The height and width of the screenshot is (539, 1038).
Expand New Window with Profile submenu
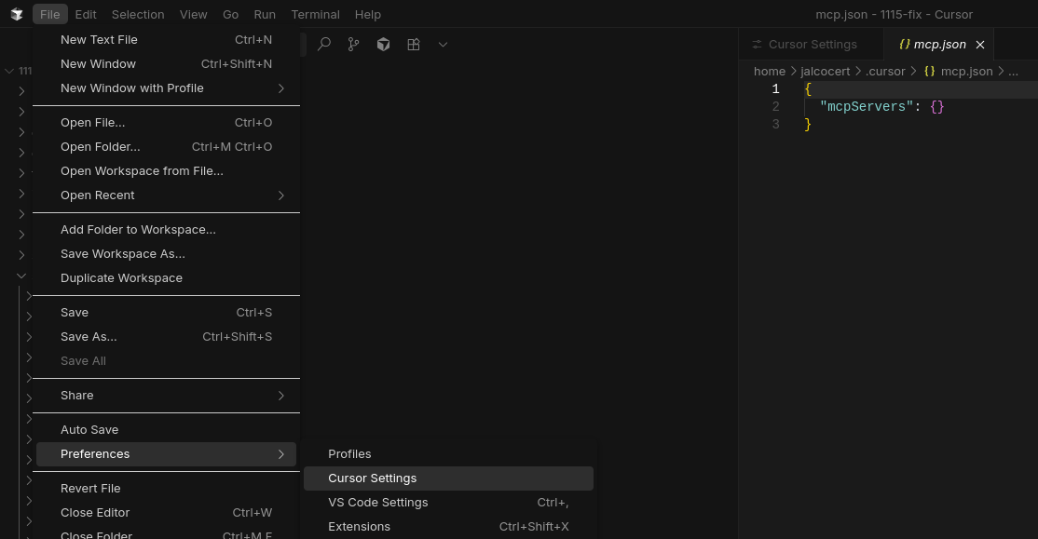tap(166, 88)
